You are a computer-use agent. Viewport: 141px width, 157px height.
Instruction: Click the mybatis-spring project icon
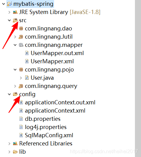point(9,4)
